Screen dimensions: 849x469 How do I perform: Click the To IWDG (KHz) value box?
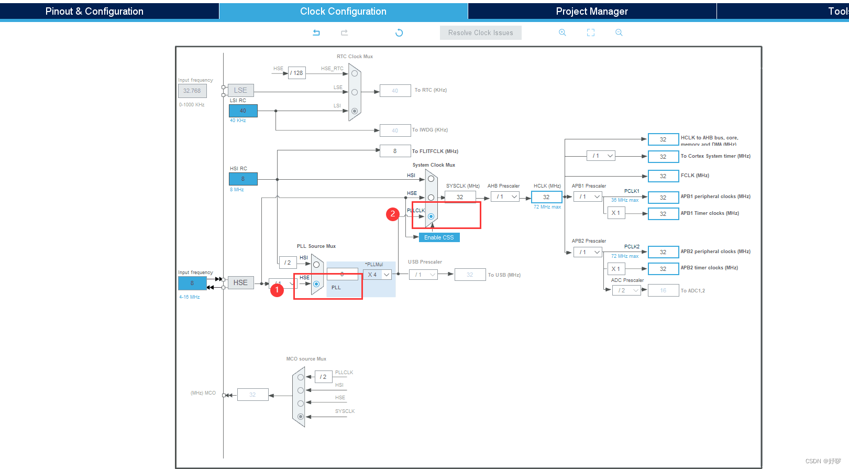point(395,130)
